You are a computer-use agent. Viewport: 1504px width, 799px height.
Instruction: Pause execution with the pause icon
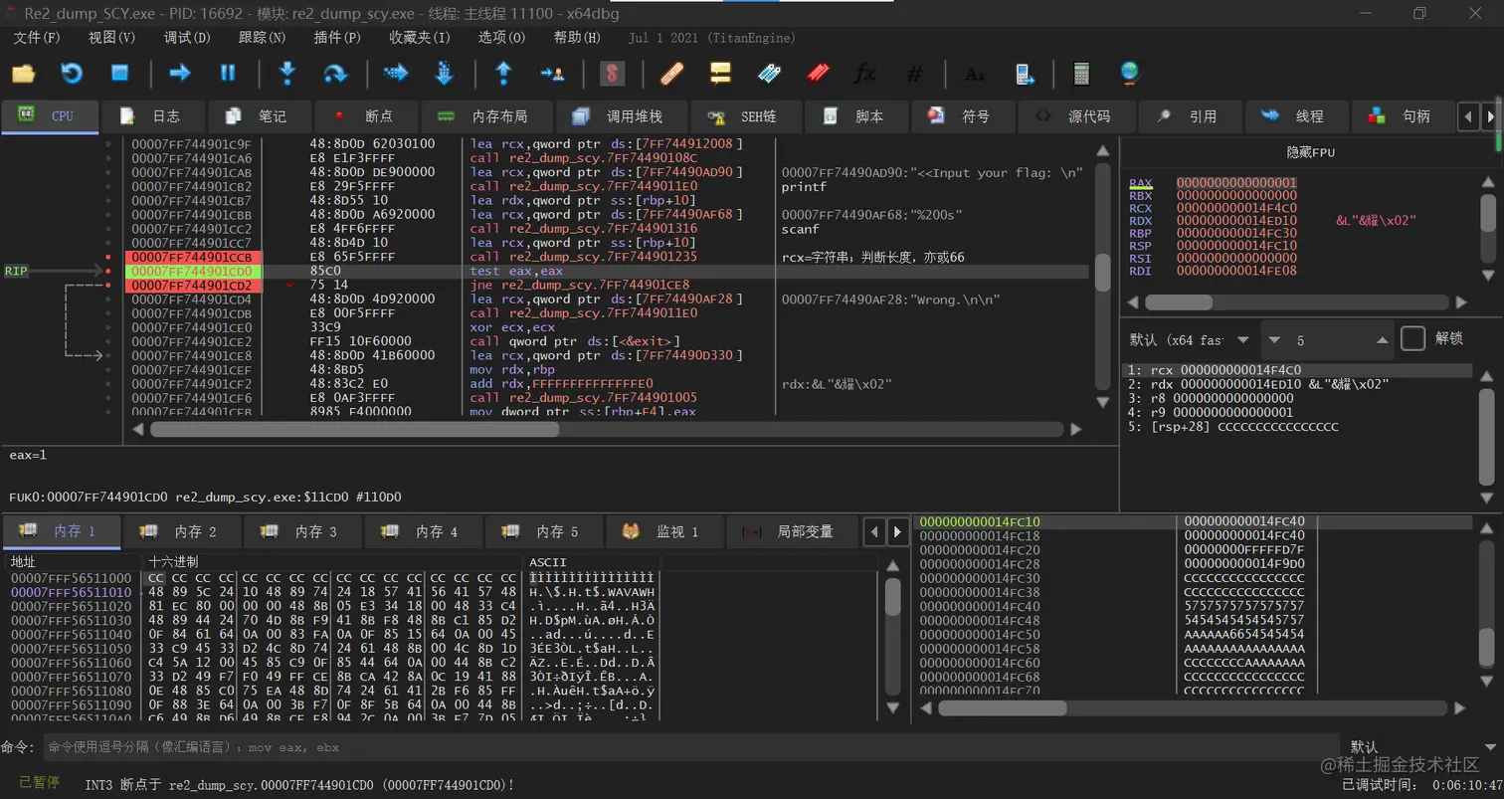pos(228,74)
